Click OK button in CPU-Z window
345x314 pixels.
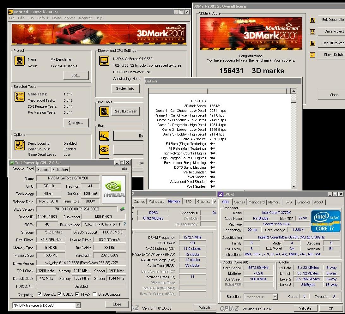[x=331, y=308]
